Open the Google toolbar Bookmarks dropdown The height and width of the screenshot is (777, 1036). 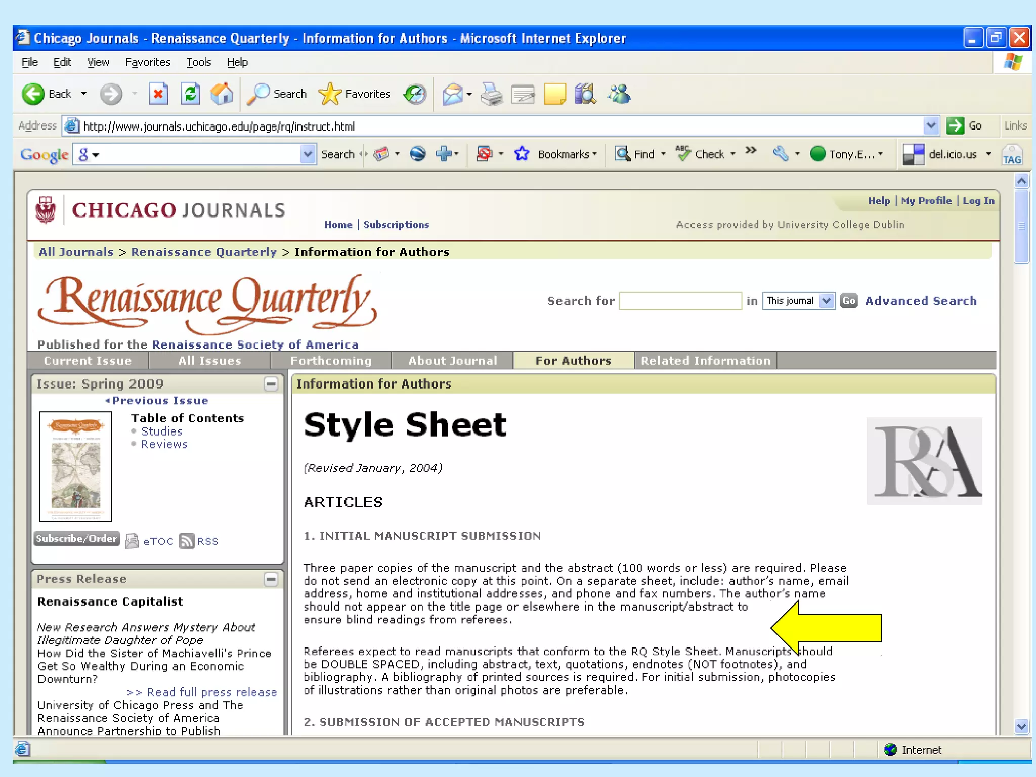click(x=567, y=154)
